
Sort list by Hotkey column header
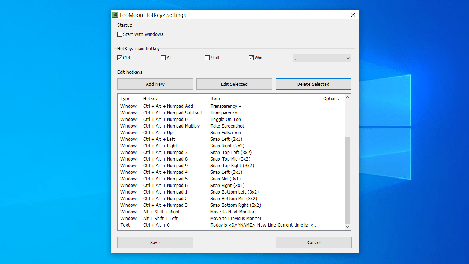tap(174, 98)
